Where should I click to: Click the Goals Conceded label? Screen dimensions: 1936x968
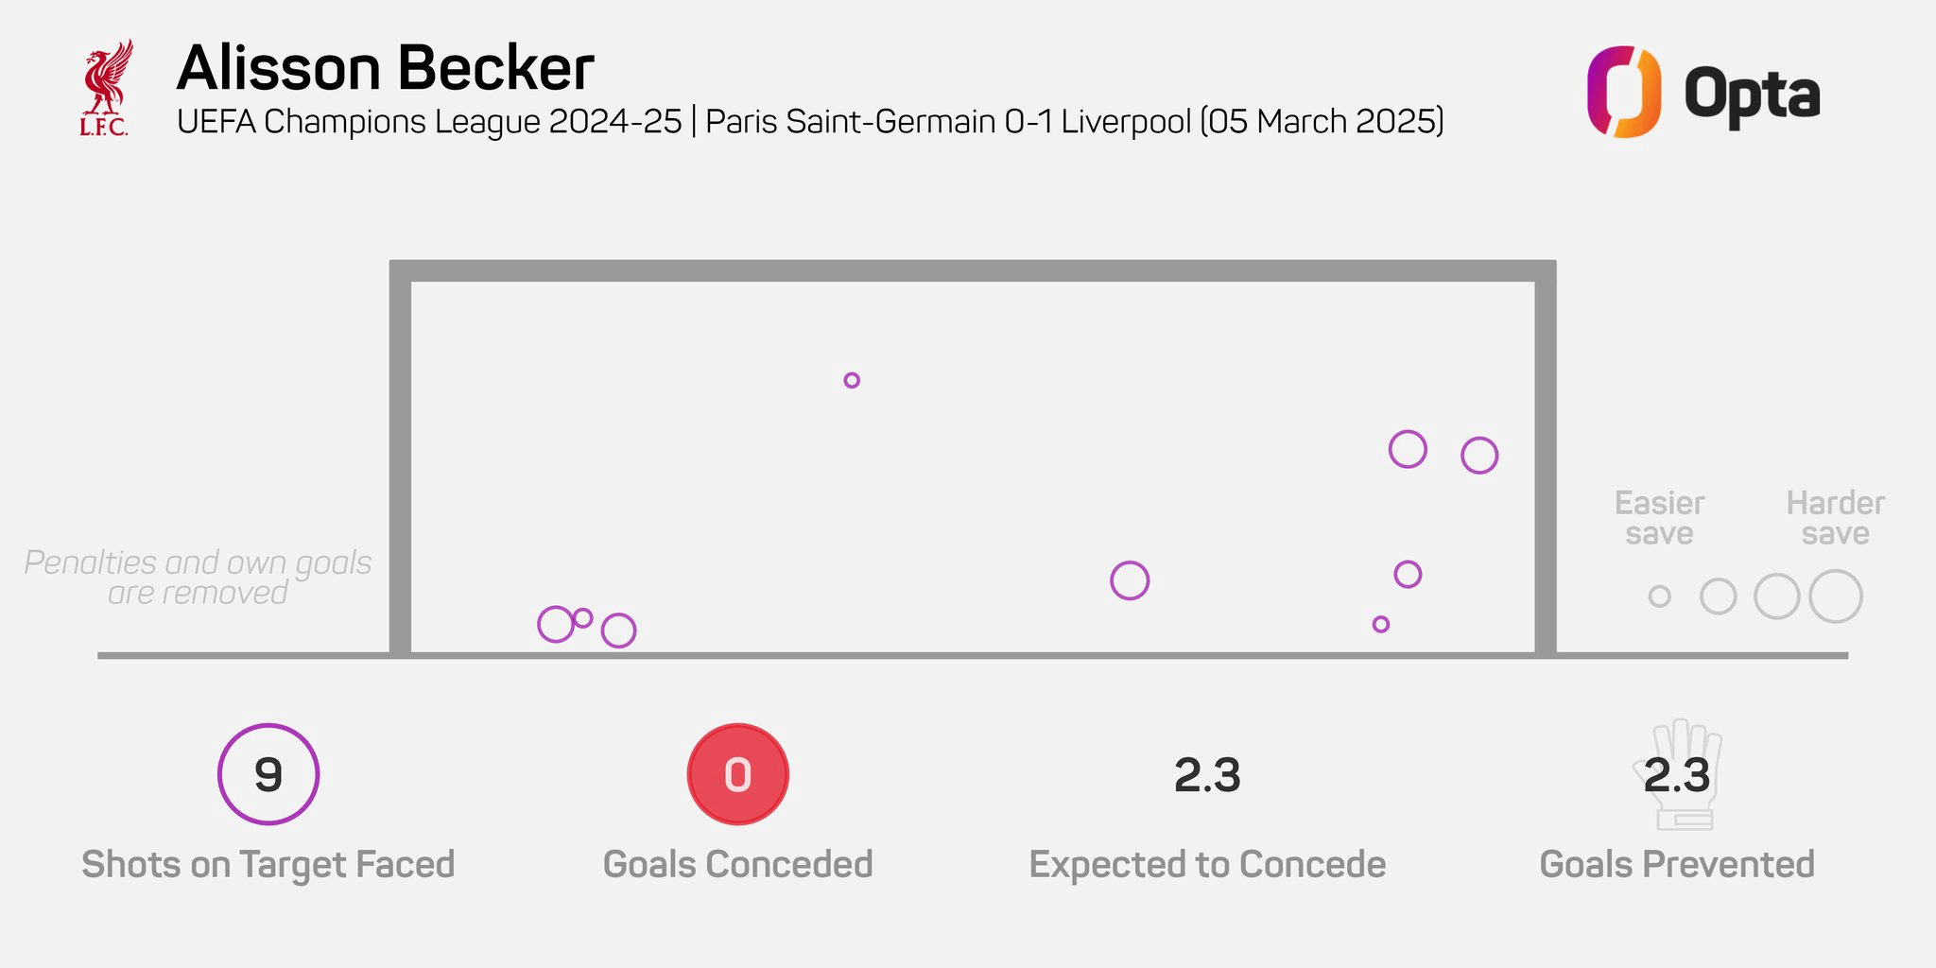point(737,864)
